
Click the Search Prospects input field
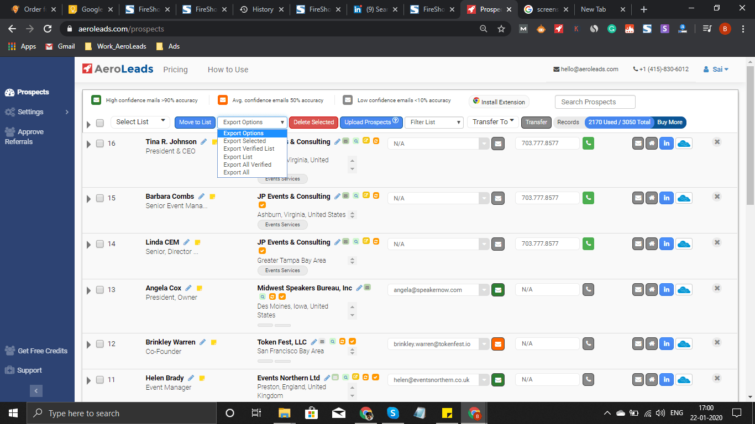tap(595, 102)
